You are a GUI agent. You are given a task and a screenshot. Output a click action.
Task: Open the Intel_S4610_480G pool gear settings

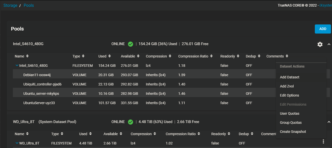[320, 44]
